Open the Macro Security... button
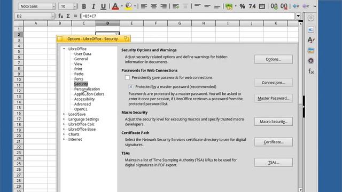 pos(274,122)
